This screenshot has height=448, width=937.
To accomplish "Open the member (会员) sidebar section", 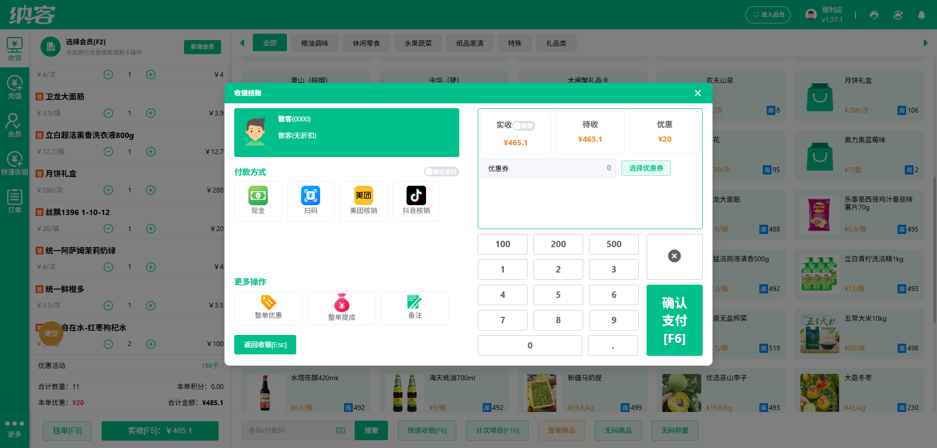I will pyautogui.click(x=15, y=126).
